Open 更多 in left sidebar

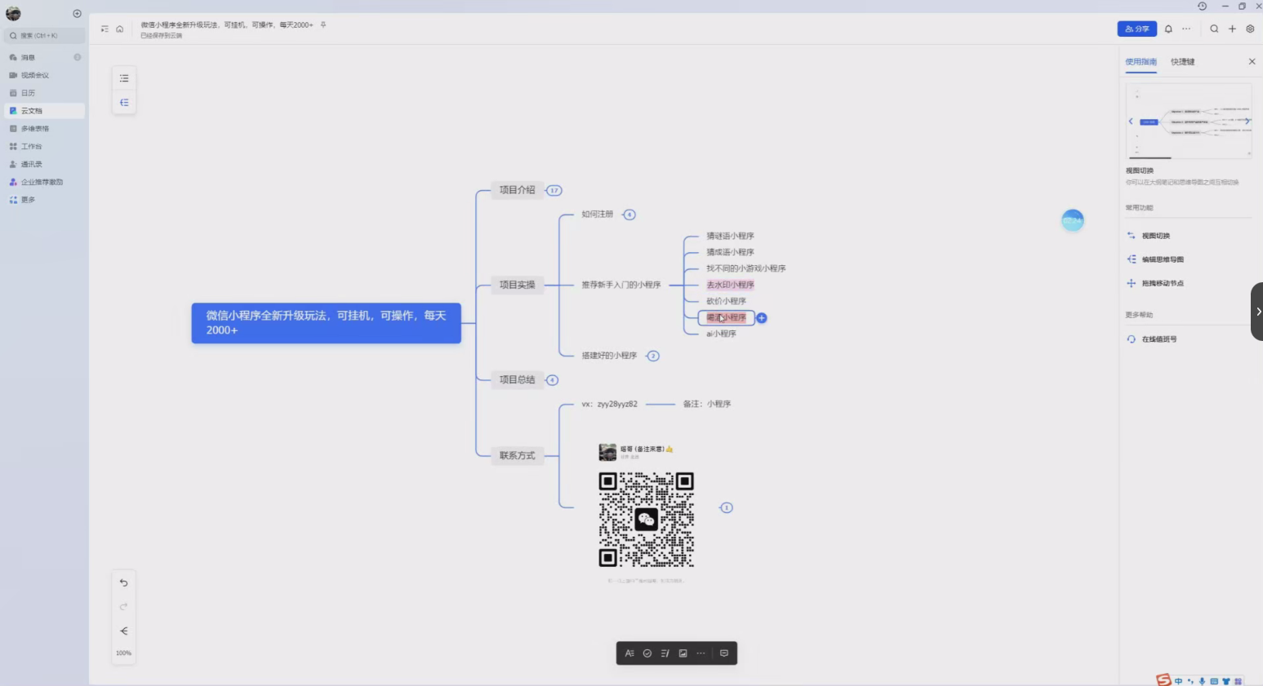[x=44, y=200]
